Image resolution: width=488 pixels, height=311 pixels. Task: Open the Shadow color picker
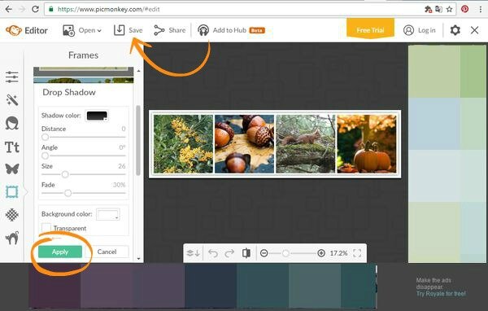(97, 116)
